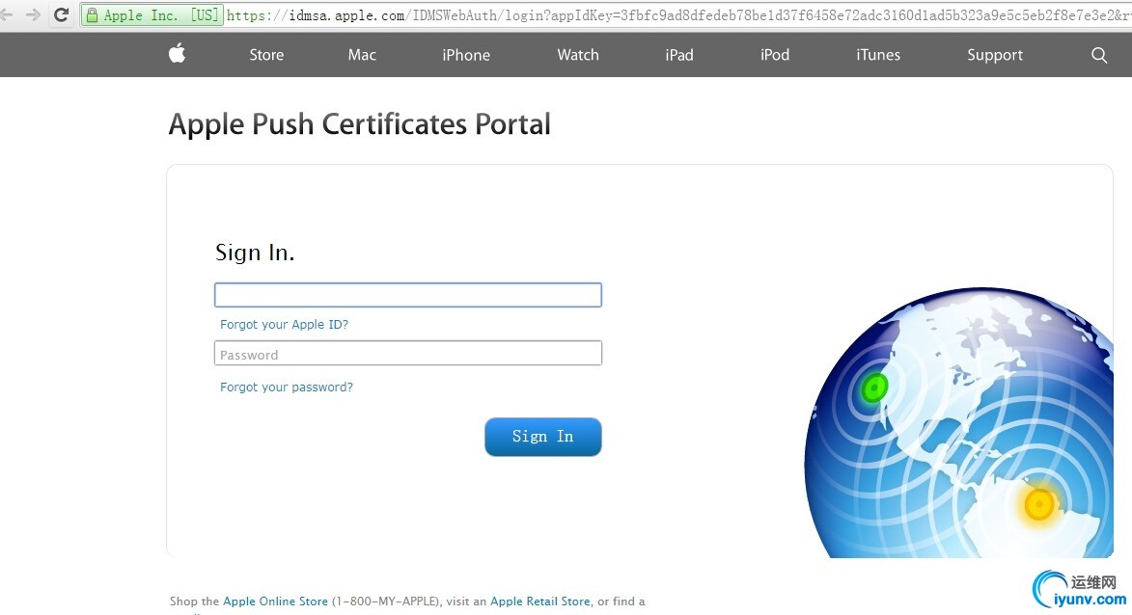Click the 'Sign In.' form heading text
This screenshot has height=615, width=1132.
click(255, 253)
